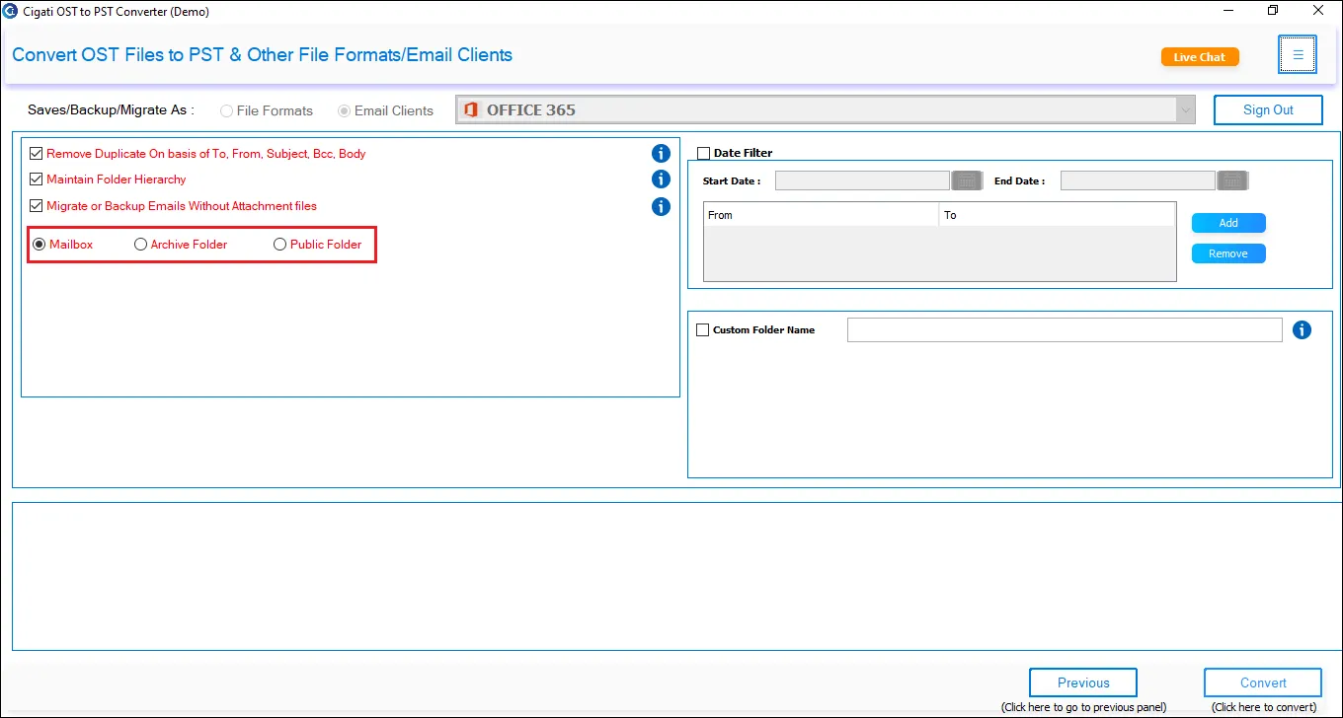Click the Saves/Backup/Migrate As label
Screen dimensions: 1343x718
tap(111, 109)
